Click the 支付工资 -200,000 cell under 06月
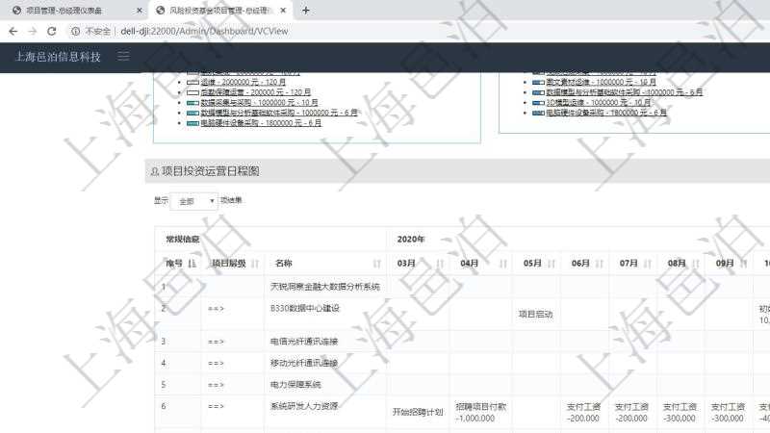Image resolution: width=770 pixels, height=433 pixels. [583, 413]
